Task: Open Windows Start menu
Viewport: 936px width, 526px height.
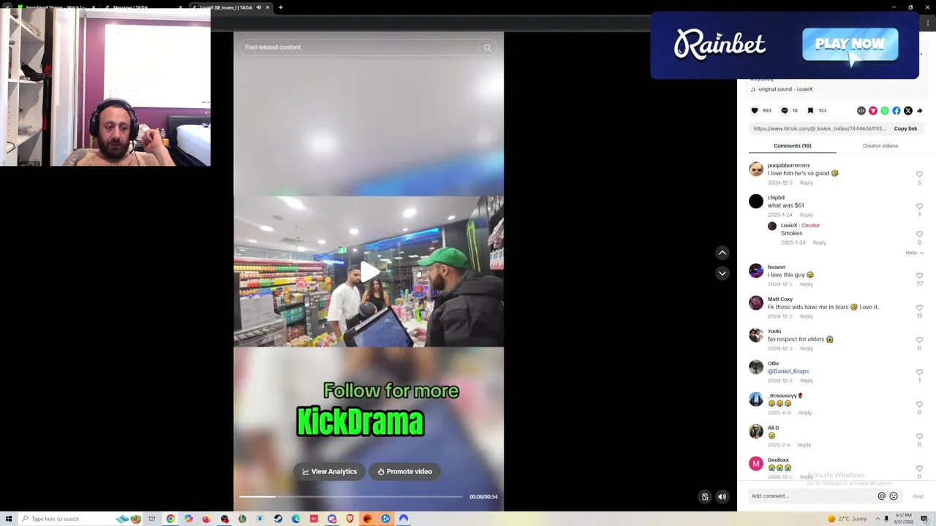Action: coord(9,519)
